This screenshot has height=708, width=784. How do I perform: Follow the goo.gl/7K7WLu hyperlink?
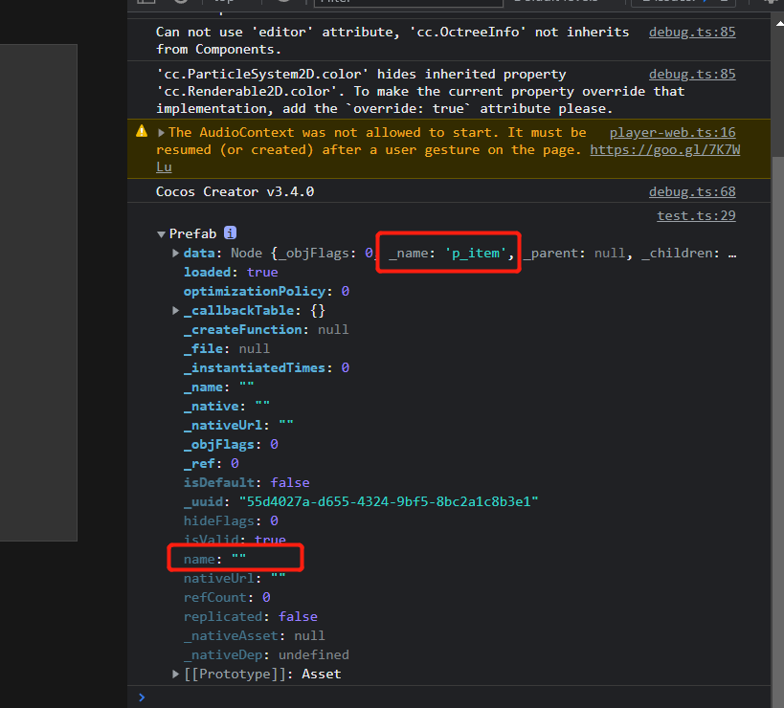click(x=665, y=150)
